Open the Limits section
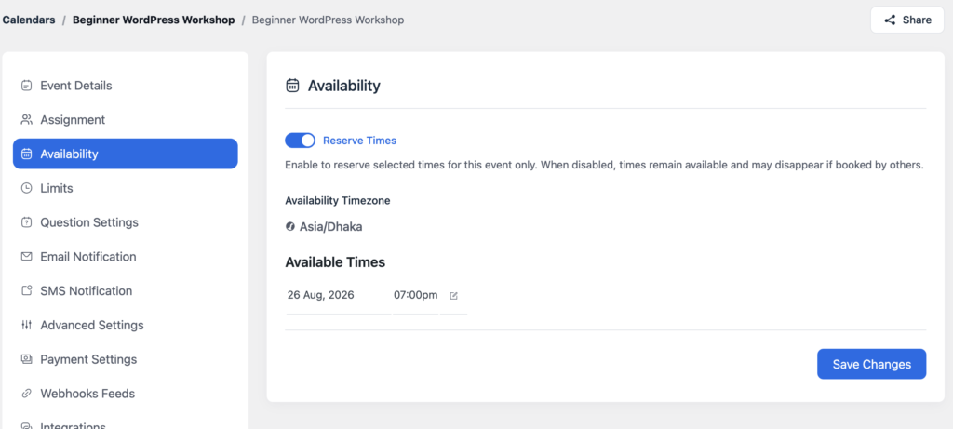 click(126, 188)
